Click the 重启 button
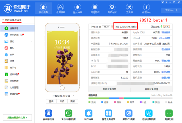Viewport: 182px width, 123px height. (51, 101)
